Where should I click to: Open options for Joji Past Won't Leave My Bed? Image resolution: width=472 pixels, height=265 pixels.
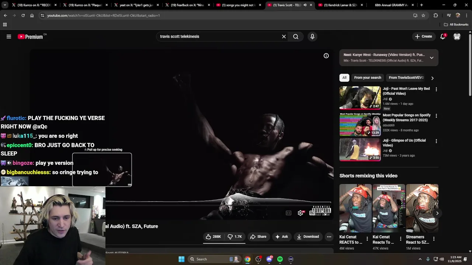[436, 89]
